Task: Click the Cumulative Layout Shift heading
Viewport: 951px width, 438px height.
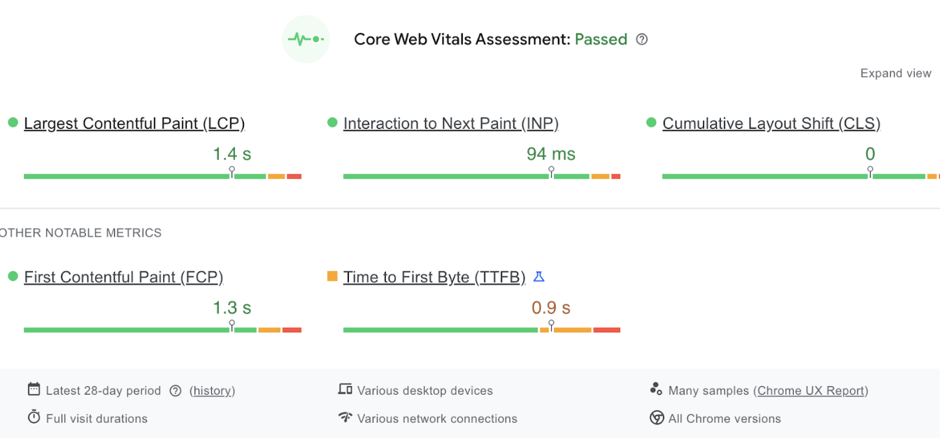Action: click(x=771, y=123)
